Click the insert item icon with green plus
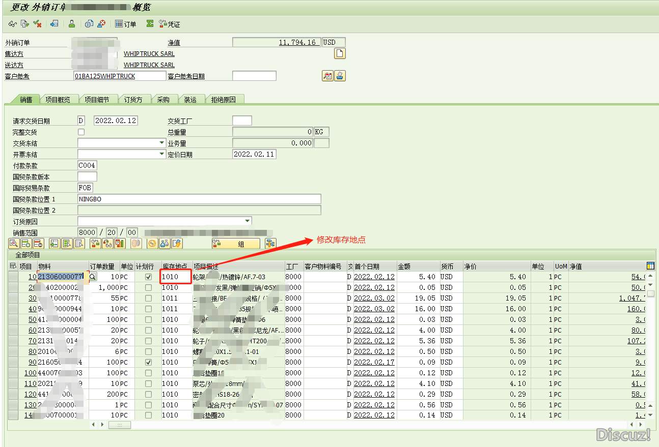 pos(26,244)
